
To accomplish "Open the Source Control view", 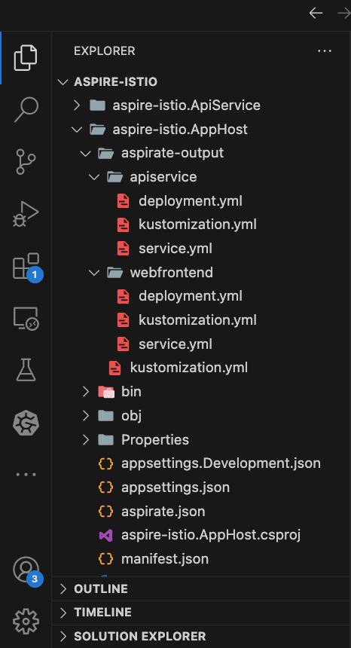I will [x=26, y=161].
